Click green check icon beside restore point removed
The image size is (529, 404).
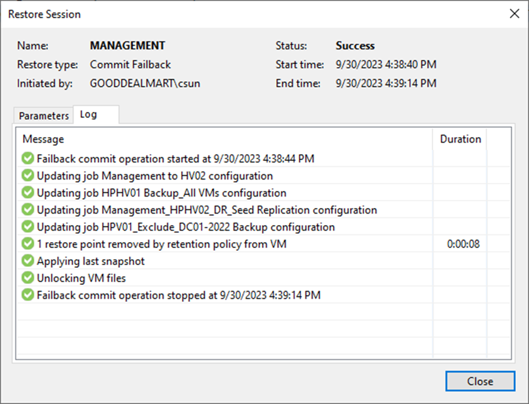pyautogui.click(x=27, y=244)
